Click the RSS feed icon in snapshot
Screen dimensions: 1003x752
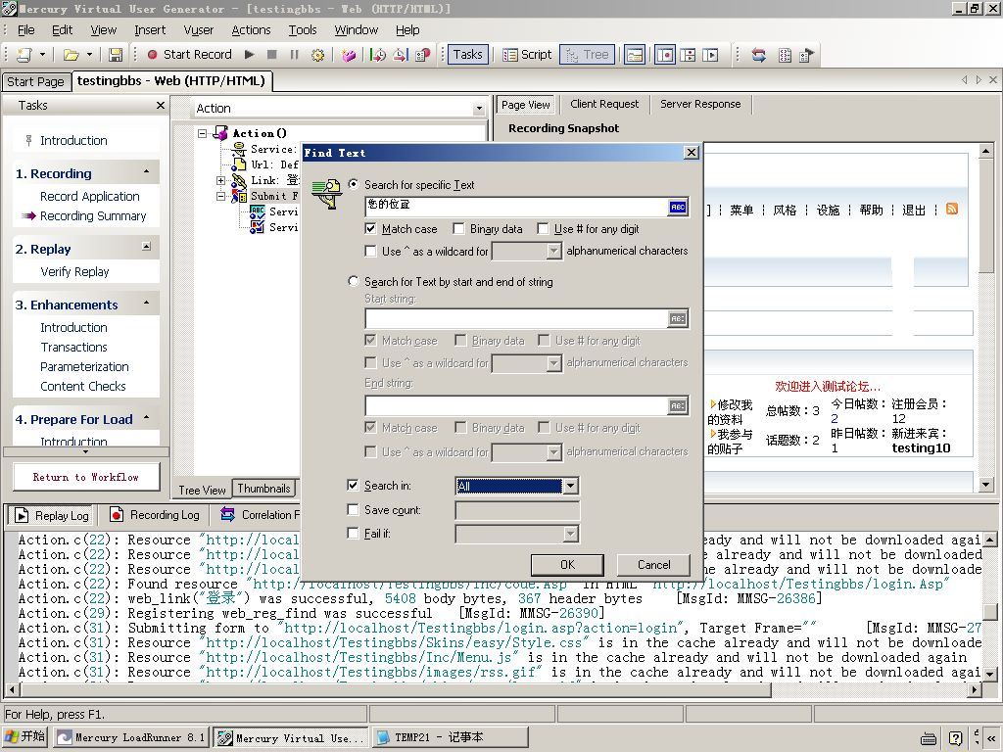pyautogui.click(x=952, y=210)
